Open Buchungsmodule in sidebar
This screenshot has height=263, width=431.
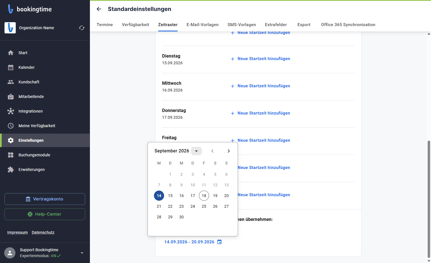click(45, 155)
